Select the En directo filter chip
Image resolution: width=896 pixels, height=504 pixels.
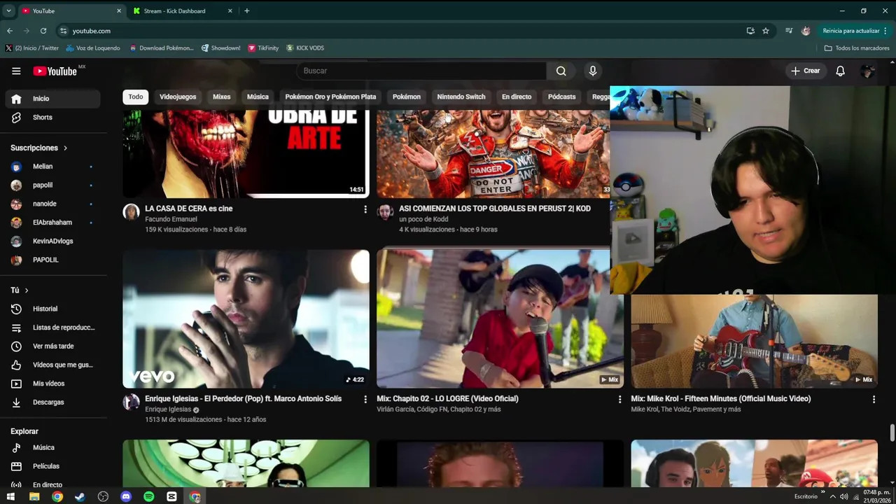pos(517,97)
